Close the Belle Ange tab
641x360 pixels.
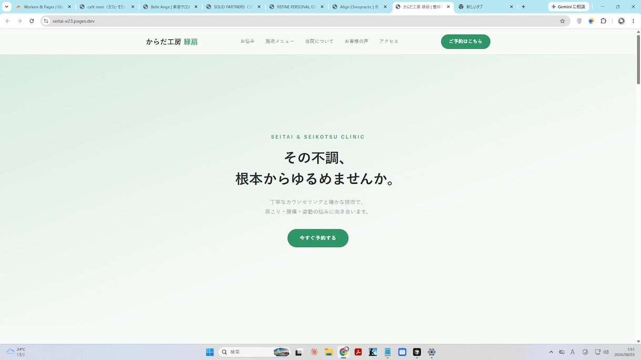196,7
